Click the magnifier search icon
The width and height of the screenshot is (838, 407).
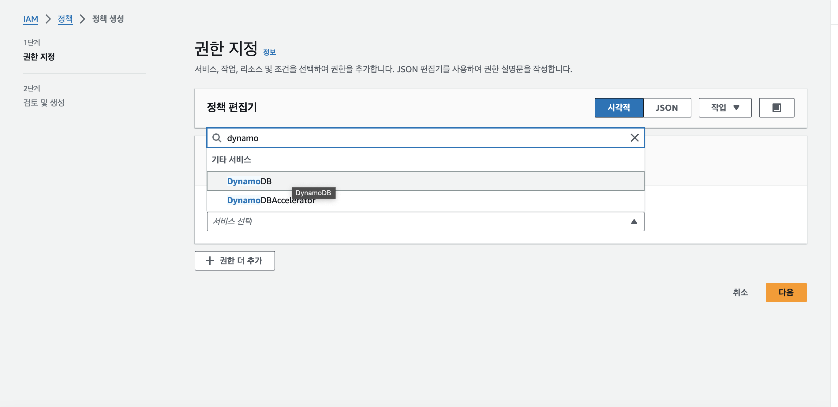pyautogui.click(x=217, y=138)
